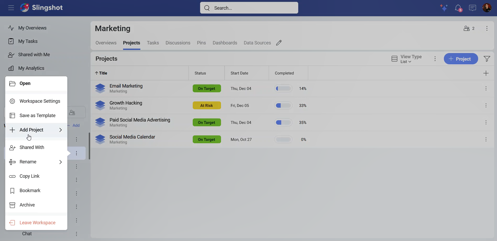
Task: Open Email Marketing row options menu
Action: tap(486, 89)
